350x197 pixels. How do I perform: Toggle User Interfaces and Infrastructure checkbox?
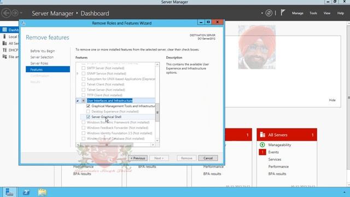(83, 101)
